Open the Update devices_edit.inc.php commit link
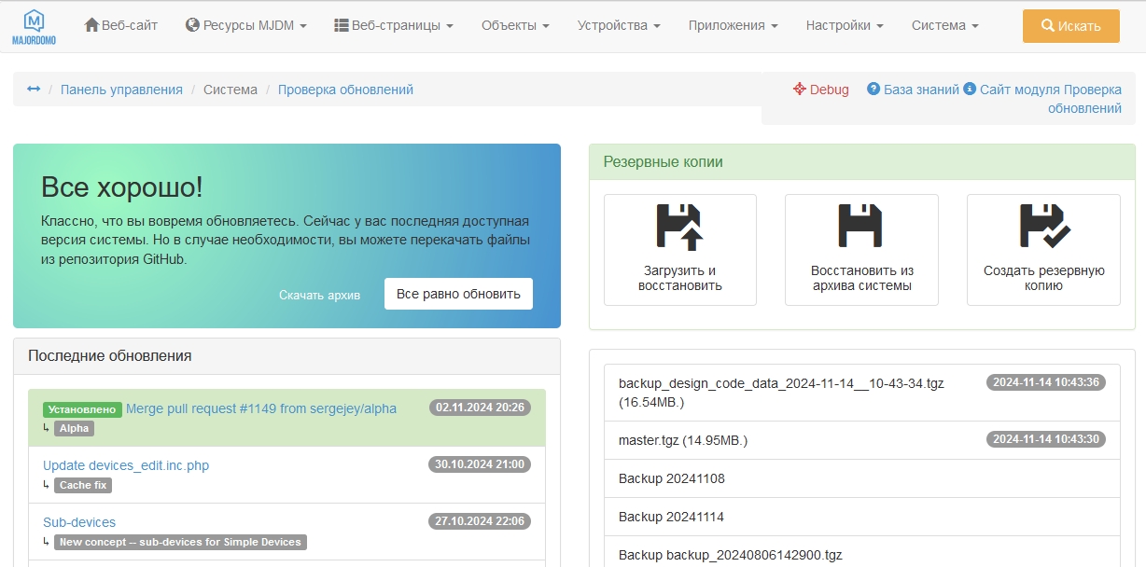The height and width of the screenshot is (567, 1146). click(126, 465)
